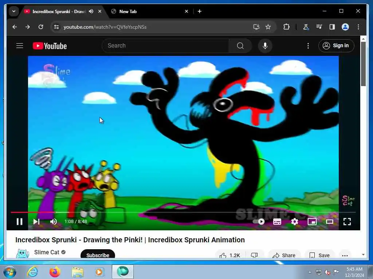Image resolution: width=373 pixels, height=279 pixels.
Task: Open Chrome Labs flask icon
Action: coord(306,27)
